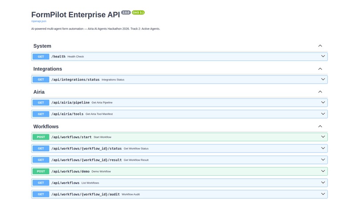Open the /openapi.json link

[39, 21]
